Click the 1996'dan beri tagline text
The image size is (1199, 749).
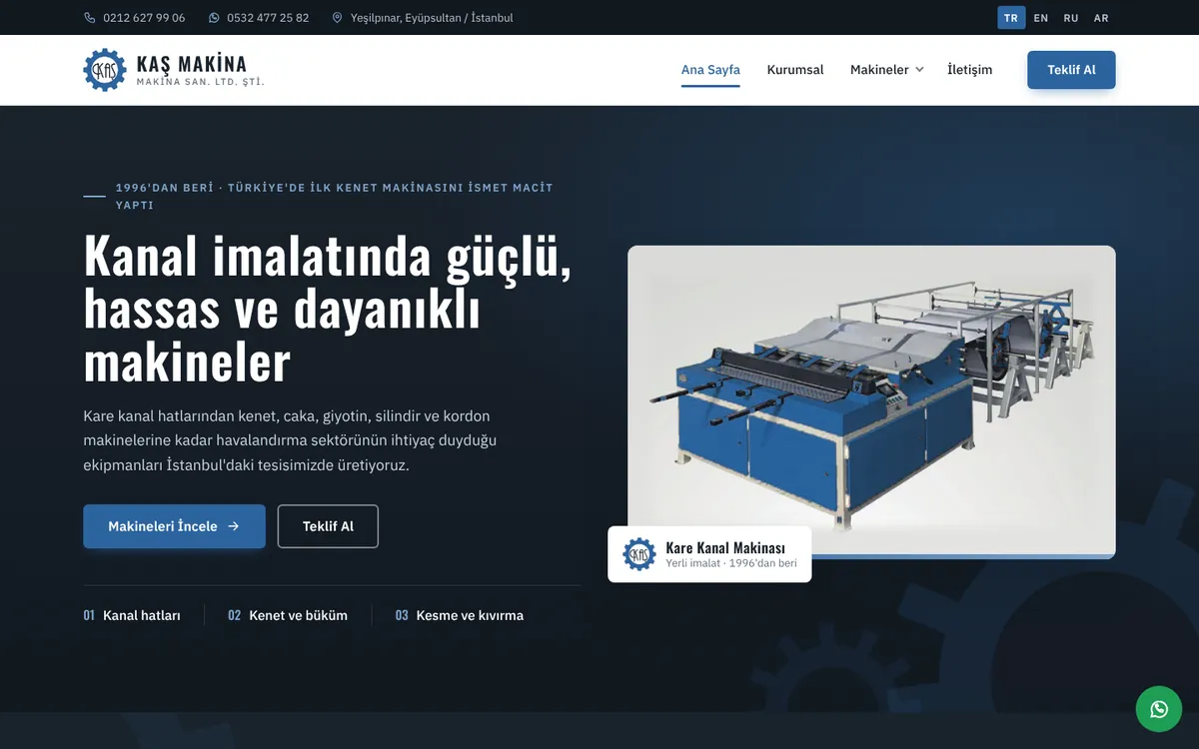pos(335,196)
